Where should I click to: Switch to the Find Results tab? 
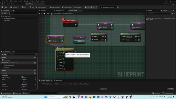(x=58, y=80)
